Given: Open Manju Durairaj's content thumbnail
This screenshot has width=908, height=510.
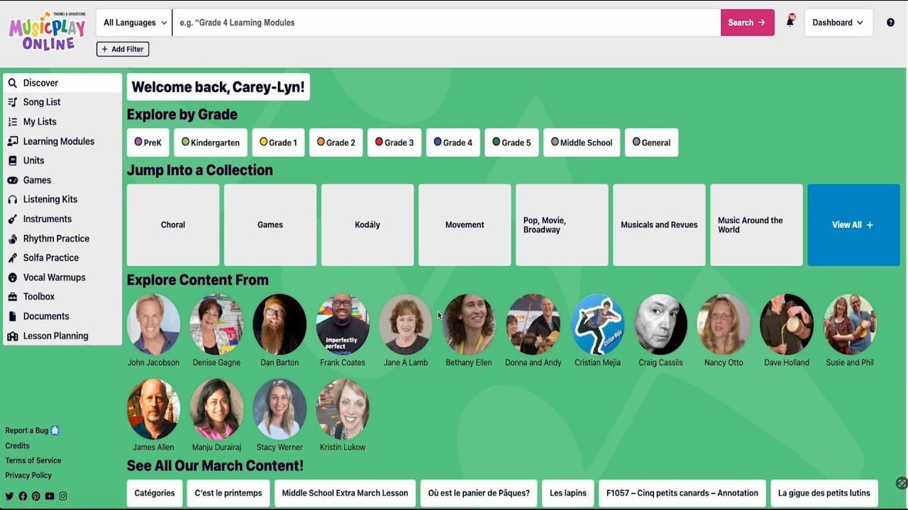Looking at the screenshot, I should pos(216,409).
